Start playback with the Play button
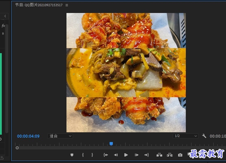Screen dimensions: 226x163 pyautogui.click(x=126, y=155)
